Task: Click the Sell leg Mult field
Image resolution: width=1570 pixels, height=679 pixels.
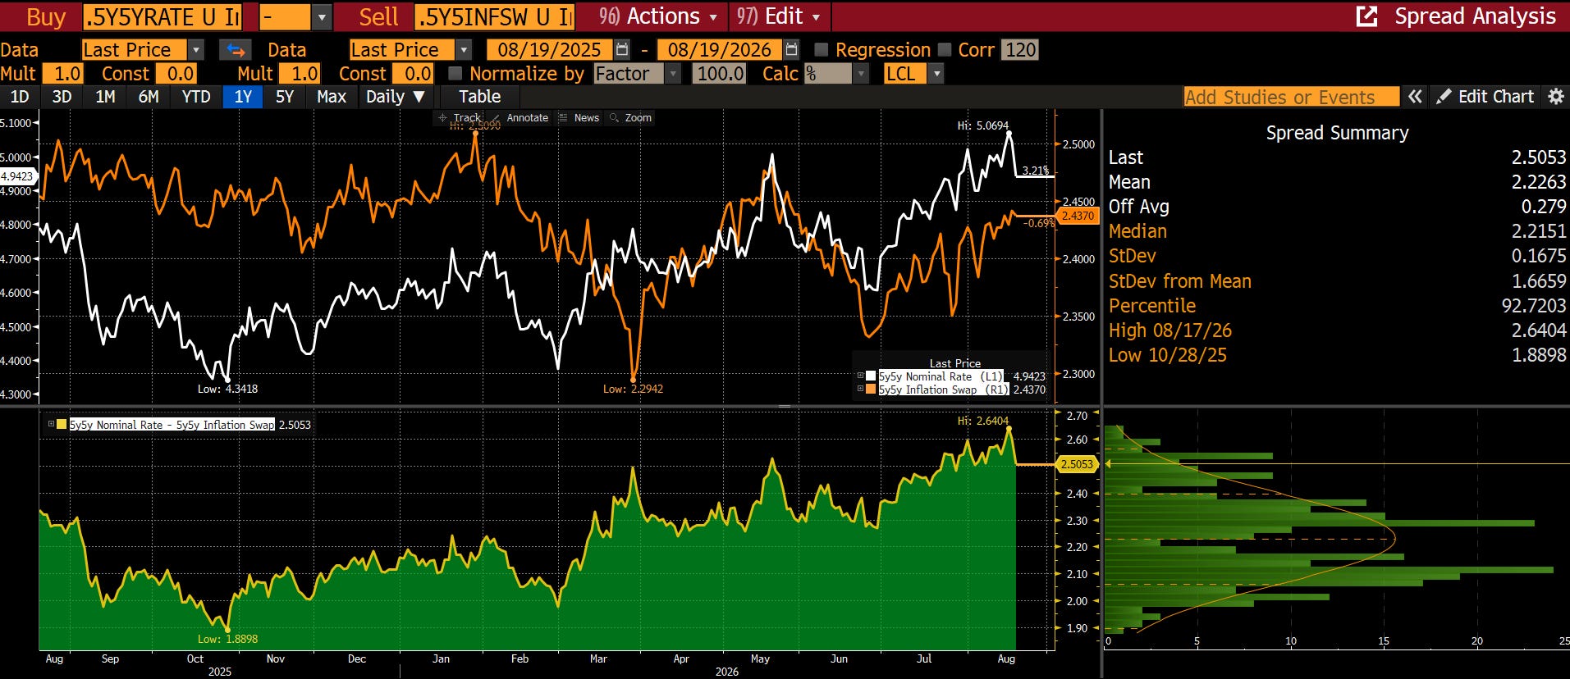Action: (x=300, y=74)
